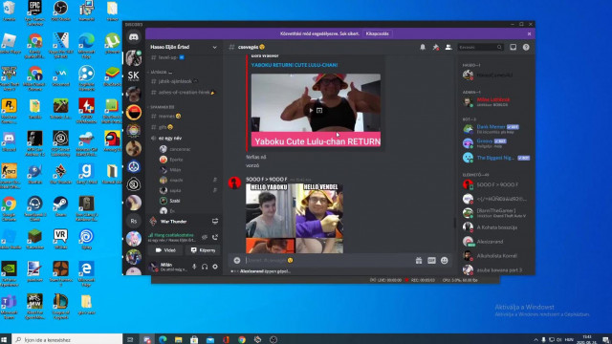Mute microphone in user panel

pyautogui.click(x=194, y=267)
